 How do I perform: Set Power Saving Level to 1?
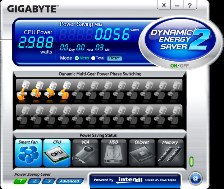(x=20, y=181)
